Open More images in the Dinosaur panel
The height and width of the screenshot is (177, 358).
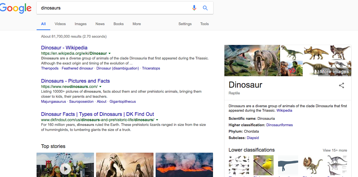coord(334,71)
